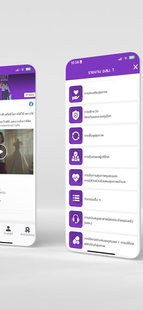Tap Wi-Fi icon on left phone status bar
The width and height of the screenshot is (143, 310).
[23, 70]
